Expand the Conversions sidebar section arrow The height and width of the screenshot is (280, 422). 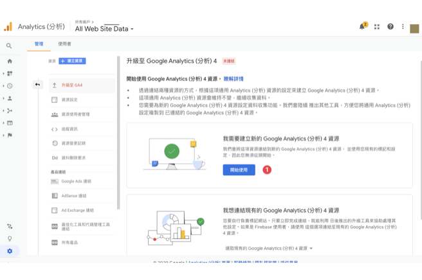tap(3, 135)
